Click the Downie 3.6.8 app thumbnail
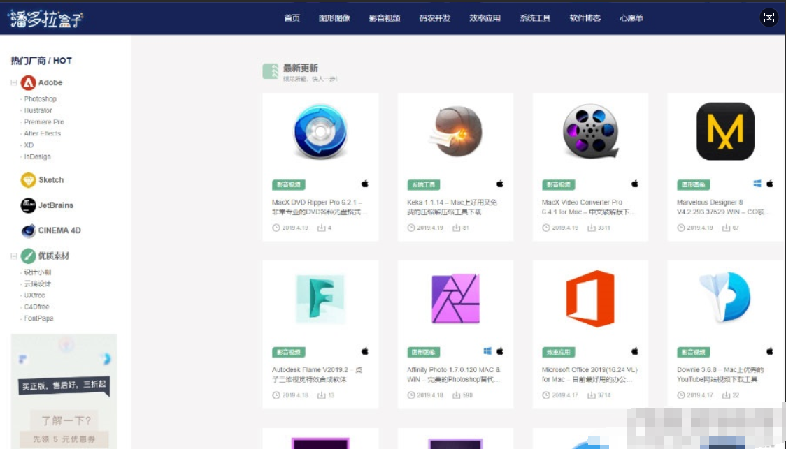Viewport: 786px width, 449px height. [x=724, y=295]
